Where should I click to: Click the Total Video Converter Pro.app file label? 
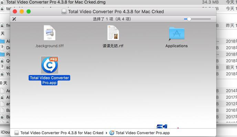(49, 80)
